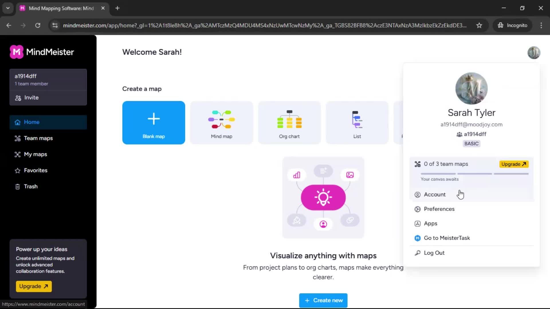The image size is (550, 309).
Task: Click the Favorites star icon
Action: tap(17, 171)
